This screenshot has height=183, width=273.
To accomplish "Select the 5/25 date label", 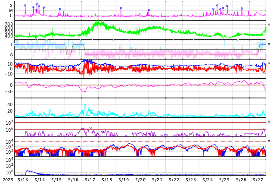I will pyautogui.click(x=224, y=180).
